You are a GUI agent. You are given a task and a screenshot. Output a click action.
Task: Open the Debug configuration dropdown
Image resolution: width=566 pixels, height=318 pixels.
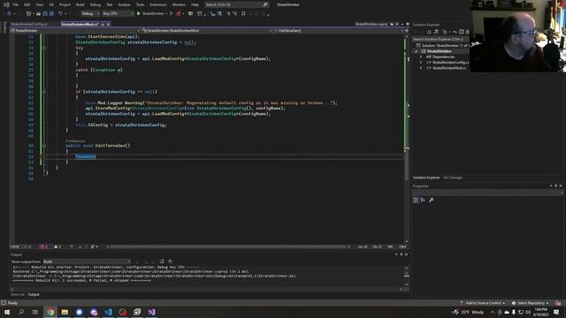(90, 14)
